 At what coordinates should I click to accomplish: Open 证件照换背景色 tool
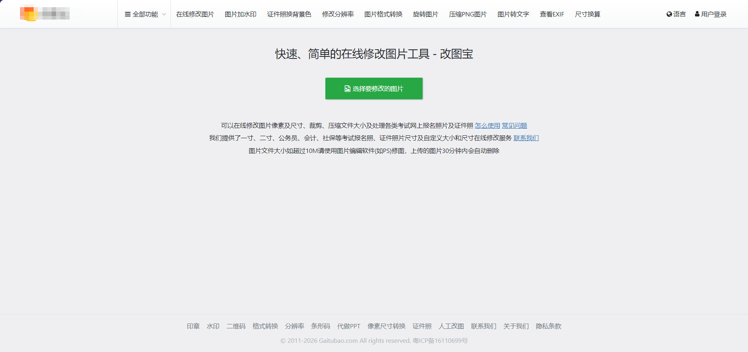(289, 14)
